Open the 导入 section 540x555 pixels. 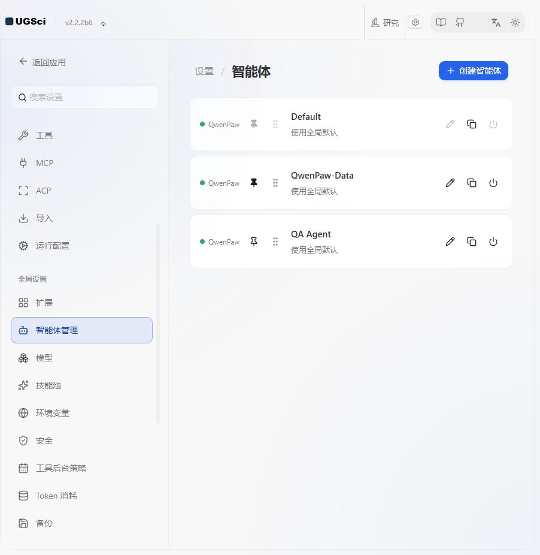point(81,218)
